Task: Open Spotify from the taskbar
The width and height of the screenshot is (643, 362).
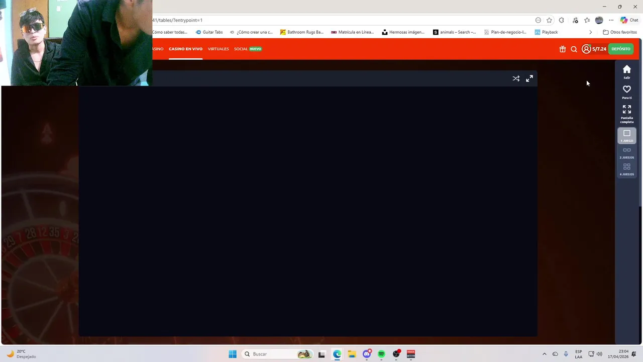Action: tap(381, 354)
